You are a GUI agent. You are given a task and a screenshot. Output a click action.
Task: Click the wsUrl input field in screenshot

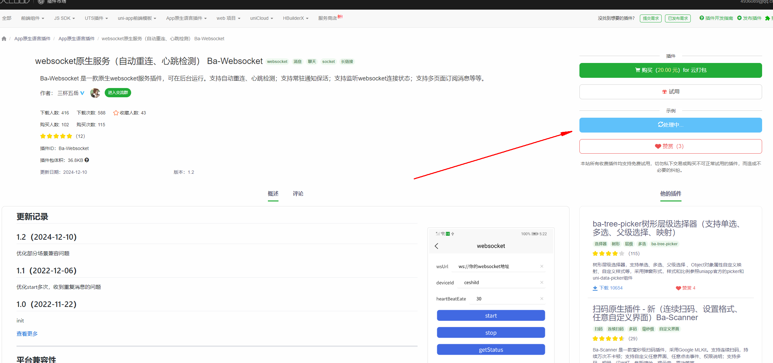[x=498, y=266]
